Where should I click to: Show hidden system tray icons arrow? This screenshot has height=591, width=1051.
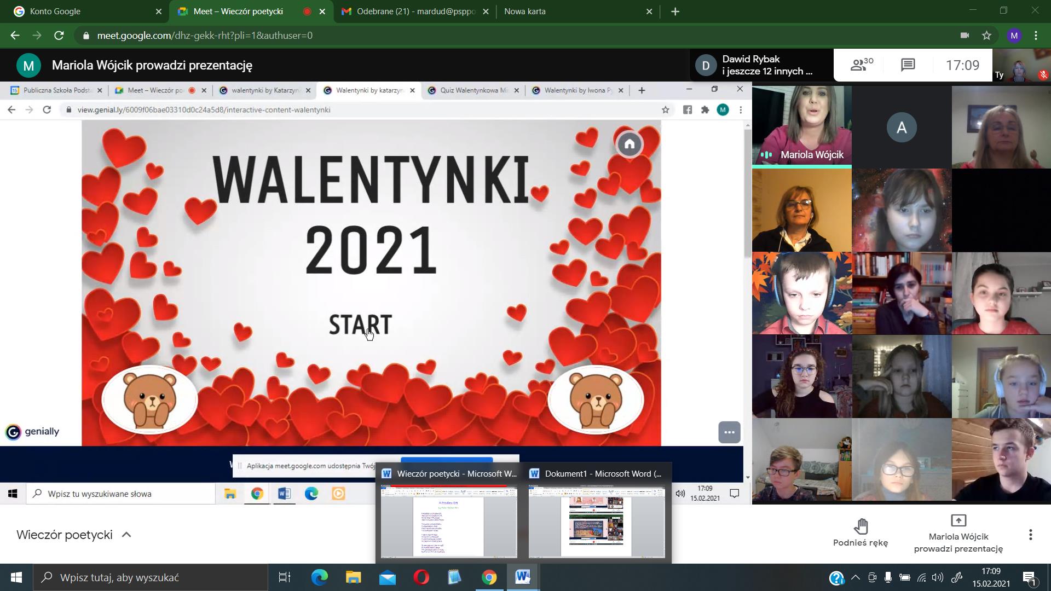856,577
